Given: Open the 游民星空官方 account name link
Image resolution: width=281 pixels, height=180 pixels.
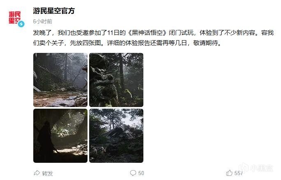Looking at the screenshot, I should (x=54, y=11).
